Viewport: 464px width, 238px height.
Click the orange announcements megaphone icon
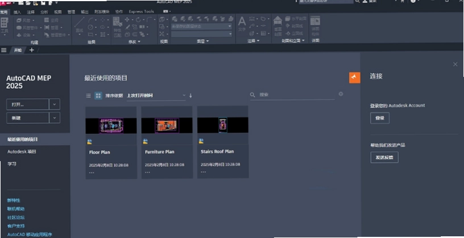tap(354, 78)
